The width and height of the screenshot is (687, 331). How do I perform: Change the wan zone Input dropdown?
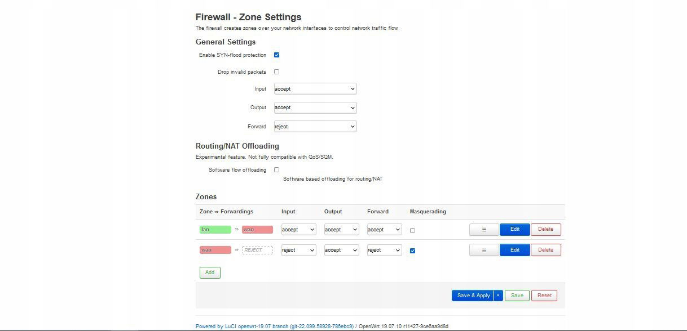299,250
